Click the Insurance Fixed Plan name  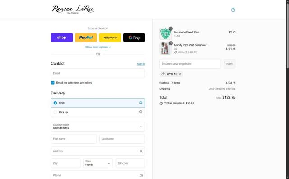pos(186,32)
